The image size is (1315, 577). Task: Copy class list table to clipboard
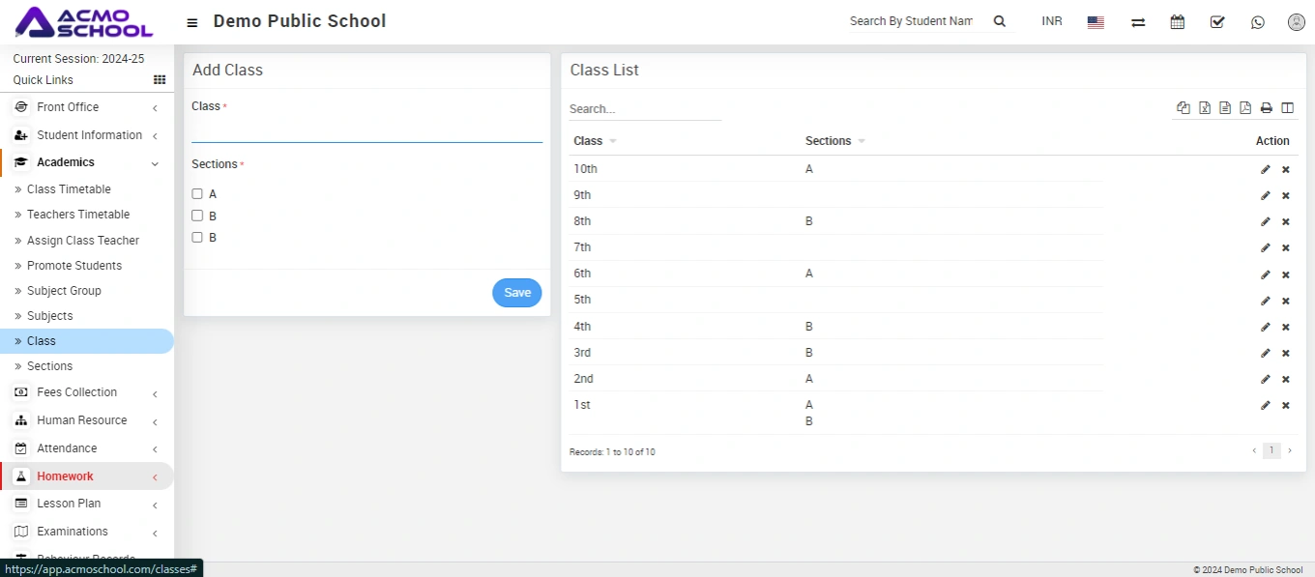(1183, 108)
